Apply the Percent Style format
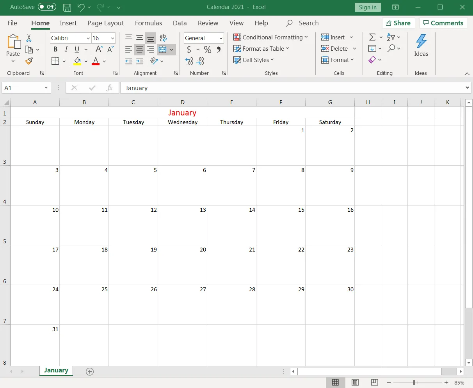Screen dimensions: 473x388 208,50
